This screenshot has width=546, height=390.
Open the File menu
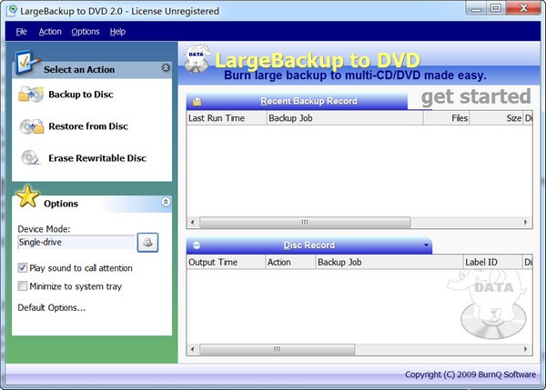[21, 32]
